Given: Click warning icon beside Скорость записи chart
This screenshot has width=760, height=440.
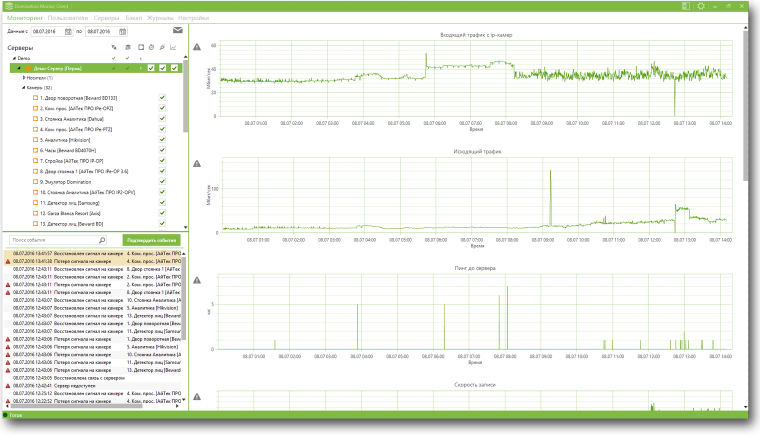Looking at the screenshot, I should (x=197, y=396).
